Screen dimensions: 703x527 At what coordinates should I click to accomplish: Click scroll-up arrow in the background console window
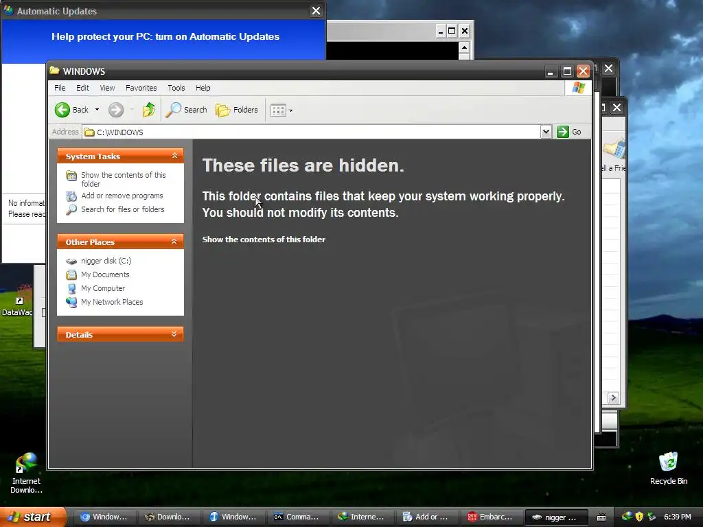click(x=464, y=47)
